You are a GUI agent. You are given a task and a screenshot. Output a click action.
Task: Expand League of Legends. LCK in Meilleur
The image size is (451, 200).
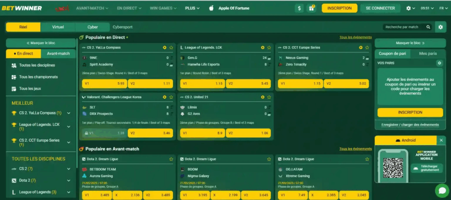[x=69, y=127]
